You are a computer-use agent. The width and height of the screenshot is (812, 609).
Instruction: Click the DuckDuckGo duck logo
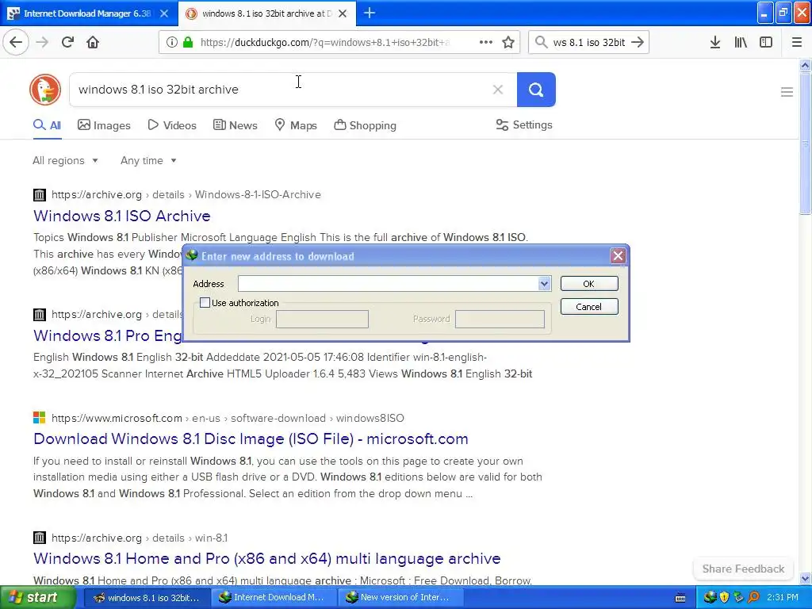45,90
